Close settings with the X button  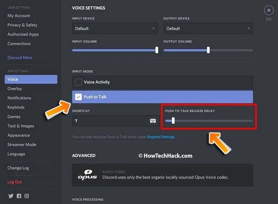click(x=269, y=10)
